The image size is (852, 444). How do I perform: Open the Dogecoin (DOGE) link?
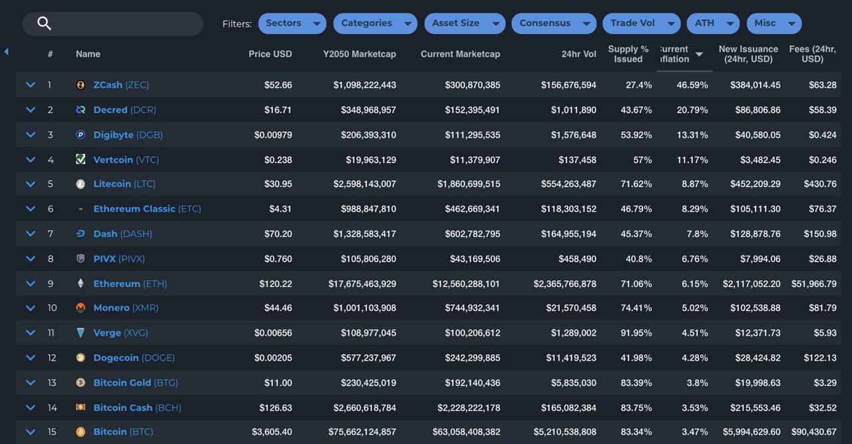coord(134,357)
